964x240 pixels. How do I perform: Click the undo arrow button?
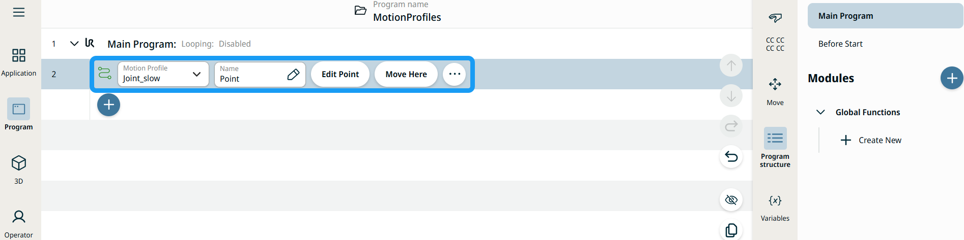click(x=731, y=157)
